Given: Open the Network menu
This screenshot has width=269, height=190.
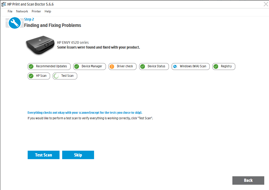Looking at the screenshot, I should [22, 11].
